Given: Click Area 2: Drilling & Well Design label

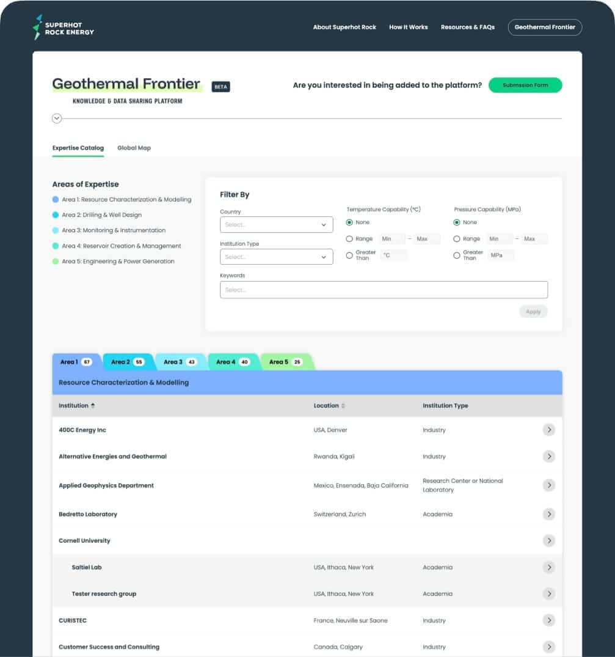Looking at the screenshot, I should 102,215.
